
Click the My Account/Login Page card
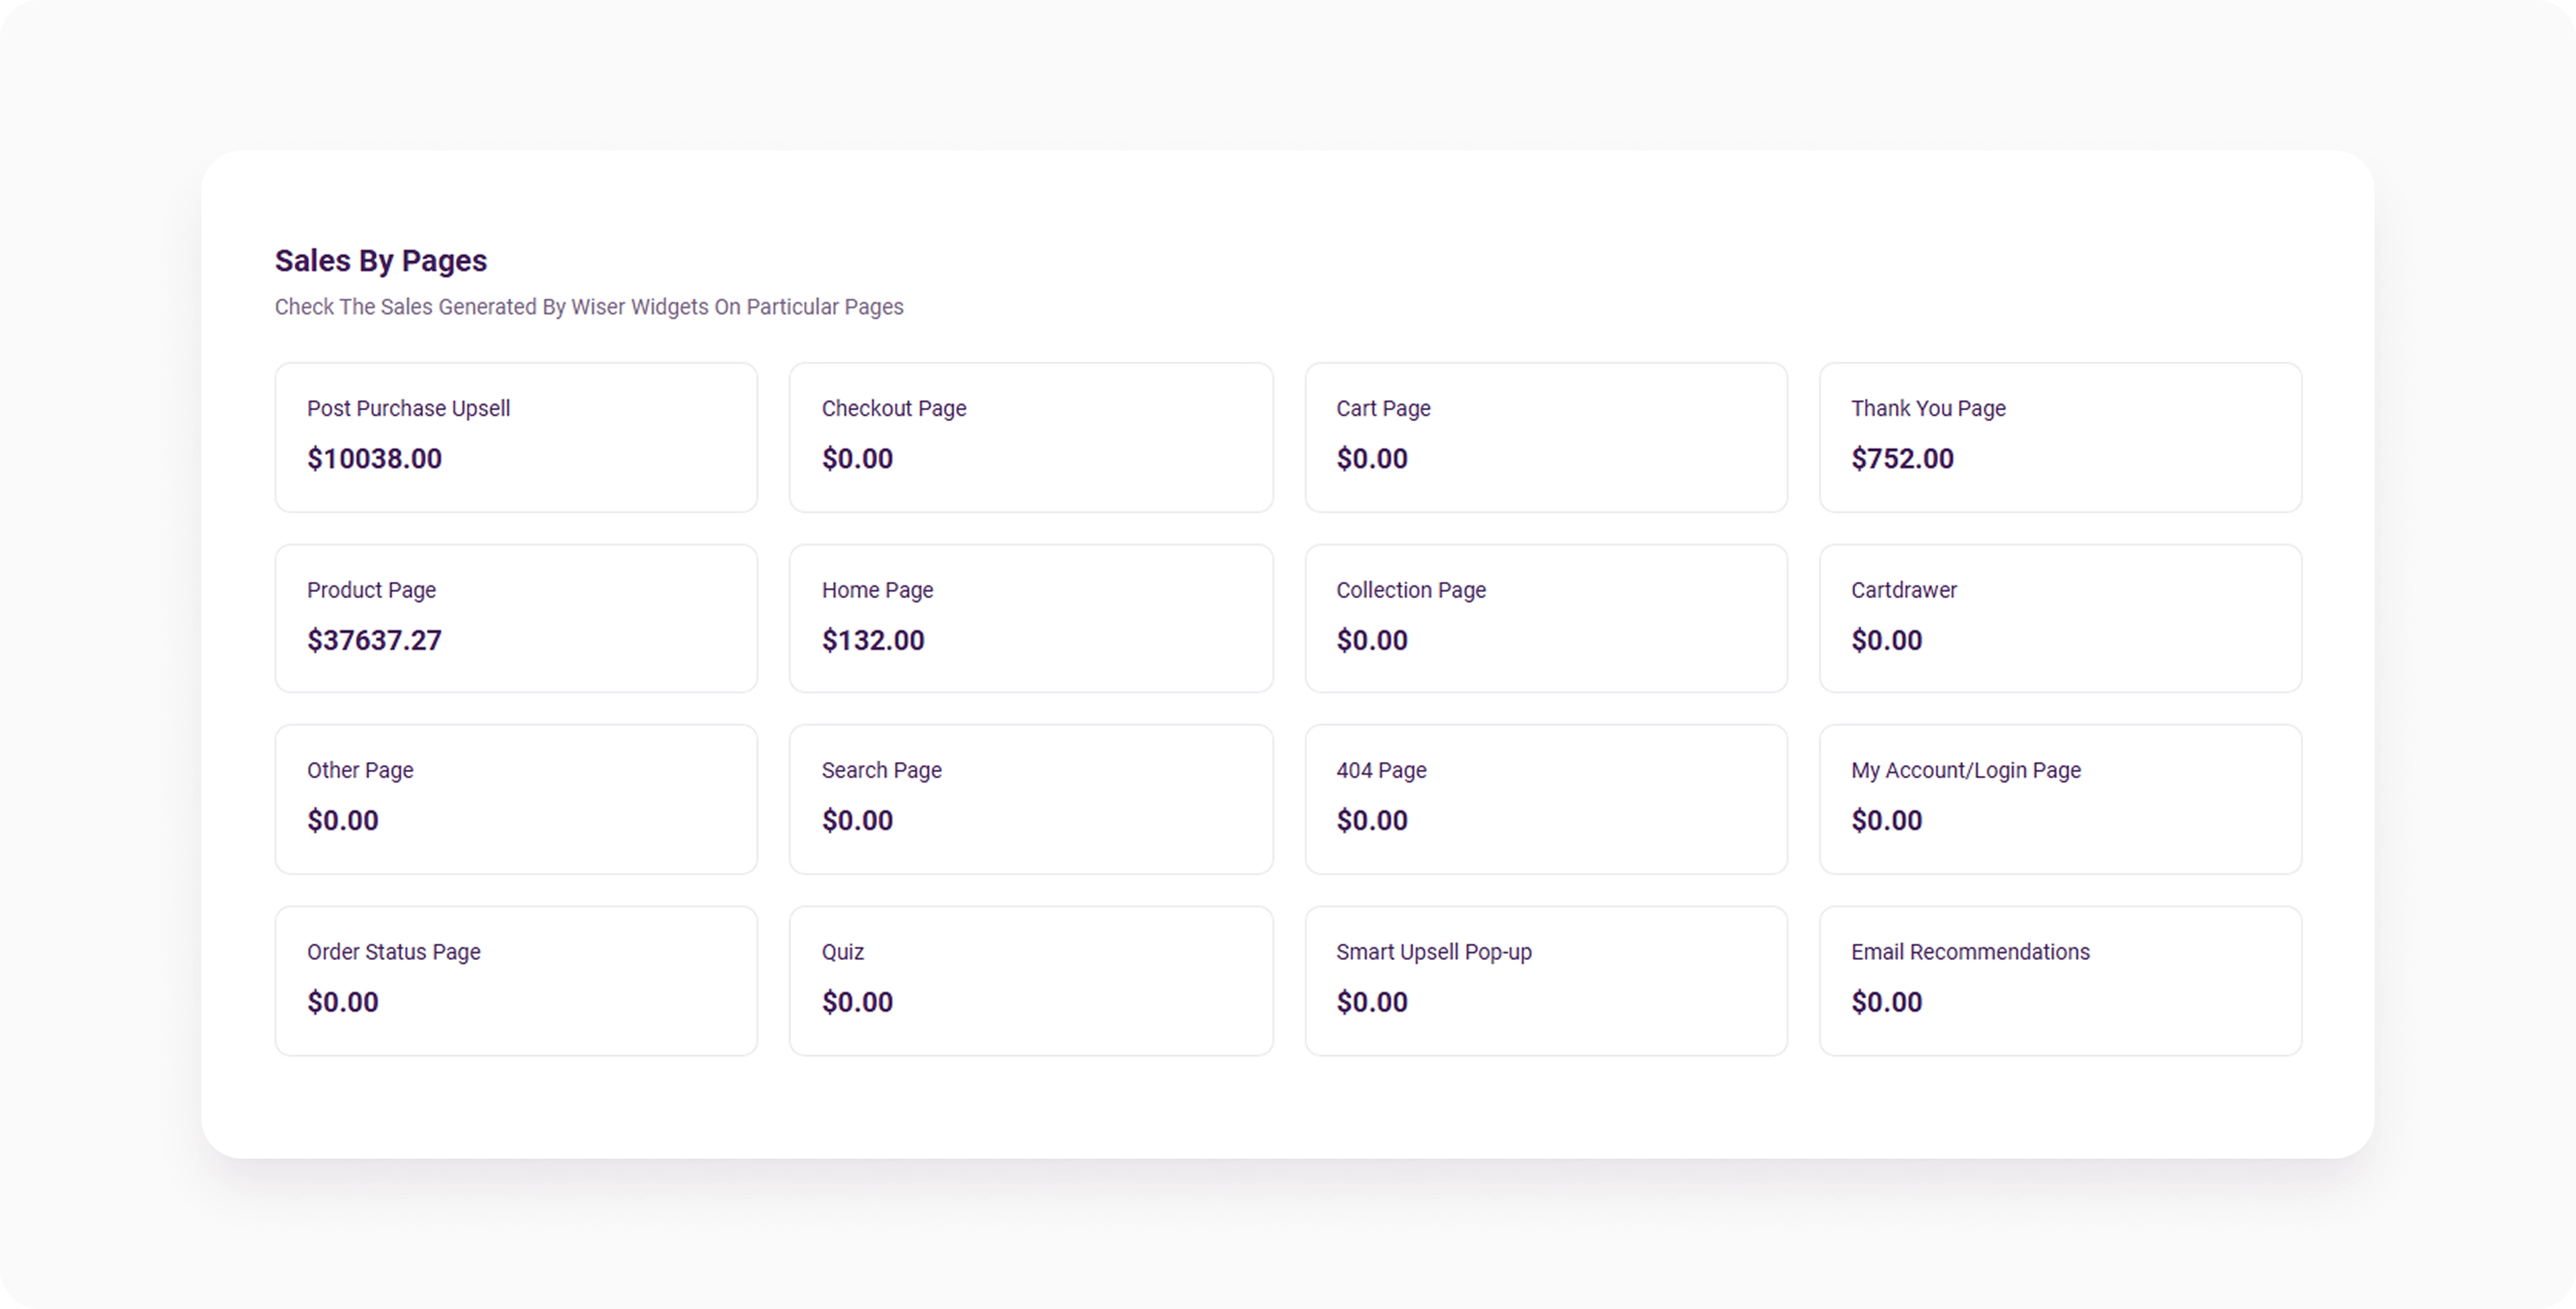tap(2060, 799)
